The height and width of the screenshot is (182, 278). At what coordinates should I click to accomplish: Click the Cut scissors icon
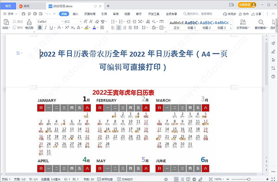coord(14,22)
